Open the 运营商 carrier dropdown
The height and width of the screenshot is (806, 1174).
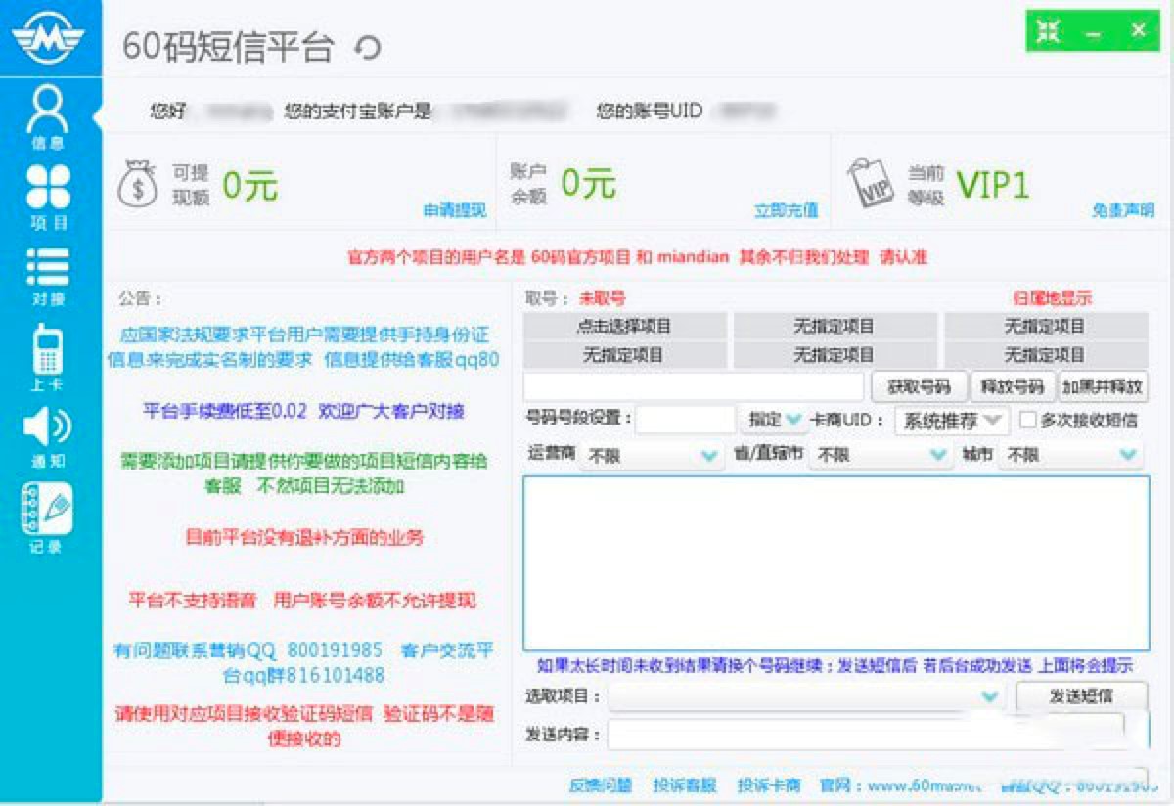[x=651, y=454]
